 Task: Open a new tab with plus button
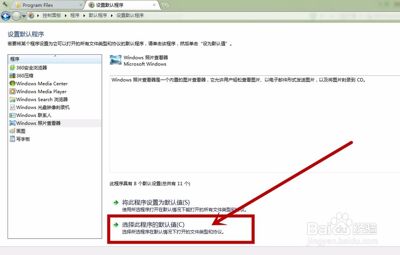(165, 5)
